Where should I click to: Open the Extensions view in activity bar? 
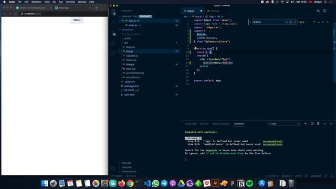point(113,53)
